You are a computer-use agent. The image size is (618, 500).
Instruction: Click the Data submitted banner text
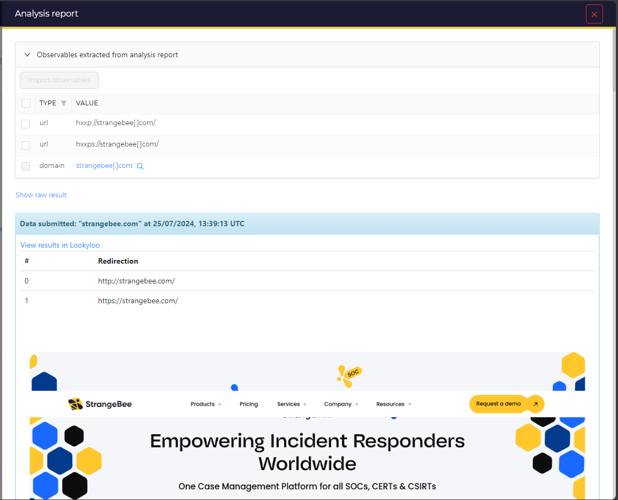(132, 224)
